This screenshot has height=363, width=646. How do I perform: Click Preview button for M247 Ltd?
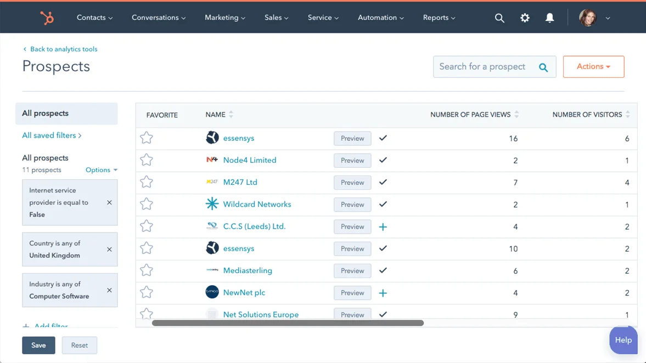[x=352, y=183]
